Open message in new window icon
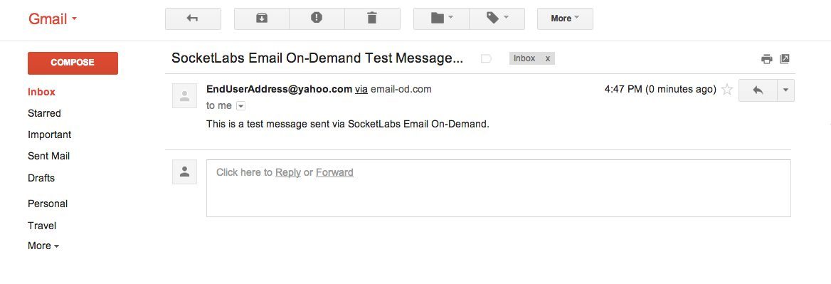The image size is (831, 284). (x=785, y=59)
